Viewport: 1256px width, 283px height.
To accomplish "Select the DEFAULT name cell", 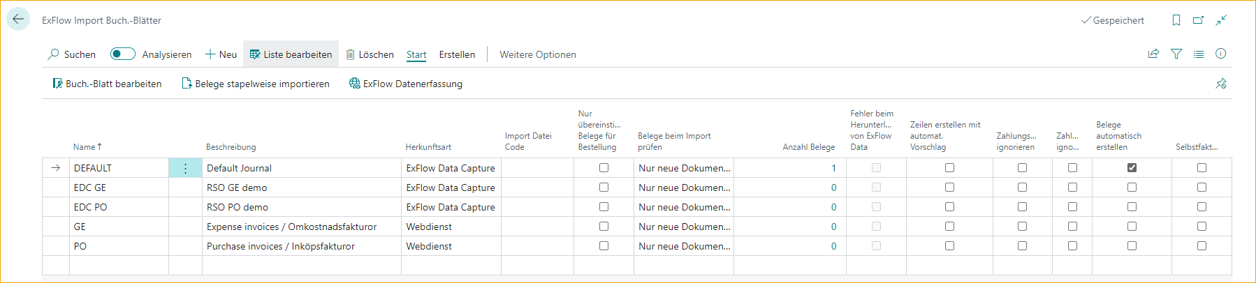I will point(119,168).
